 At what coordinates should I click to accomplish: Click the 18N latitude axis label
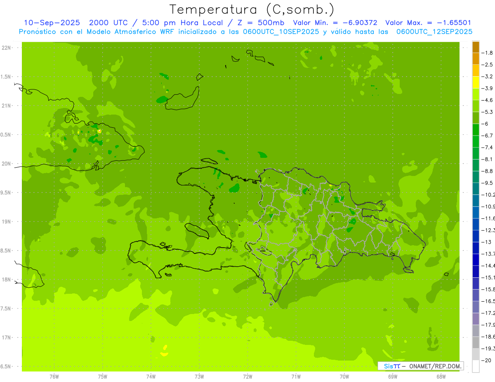point(7,279)
